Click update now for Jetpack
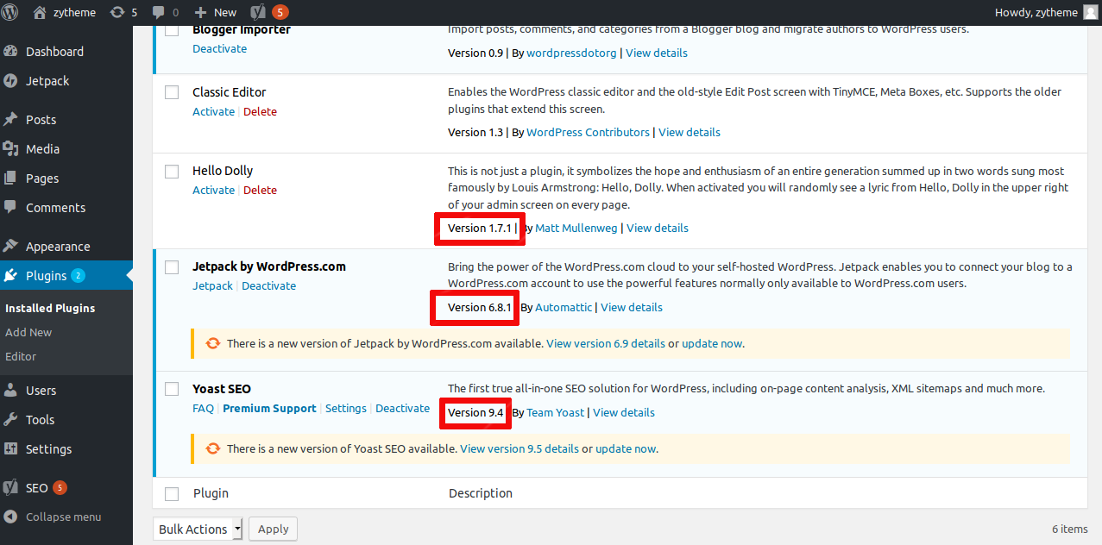Screen dimensions: 1102x545 tap(712, 343)
